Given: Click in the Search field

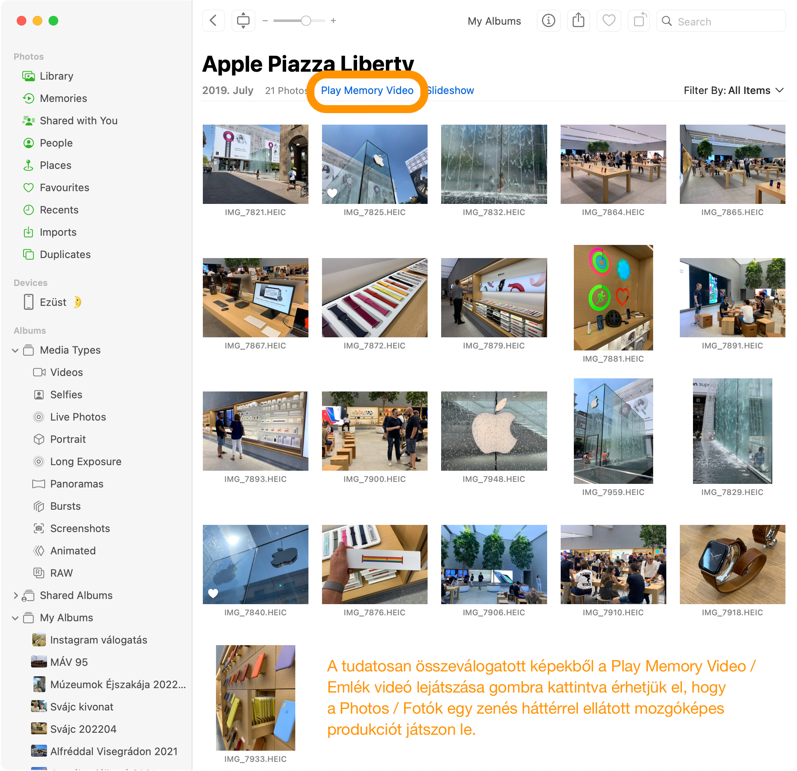Looking at the screenshot, I should 721,21.
